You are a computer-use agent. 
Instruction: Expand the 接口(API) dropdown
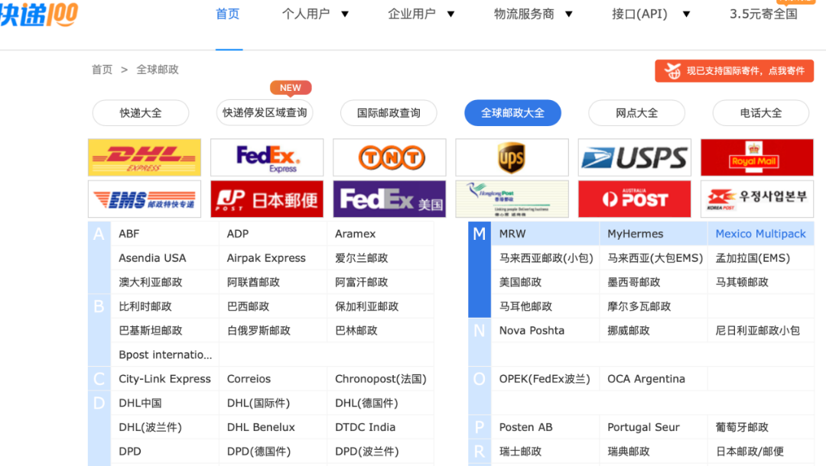[x=651, y=14]
